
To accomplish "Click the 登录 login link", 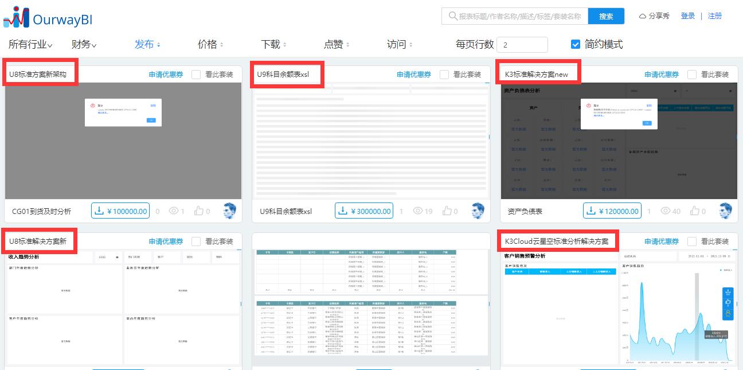I will click(x=687, y=16).
